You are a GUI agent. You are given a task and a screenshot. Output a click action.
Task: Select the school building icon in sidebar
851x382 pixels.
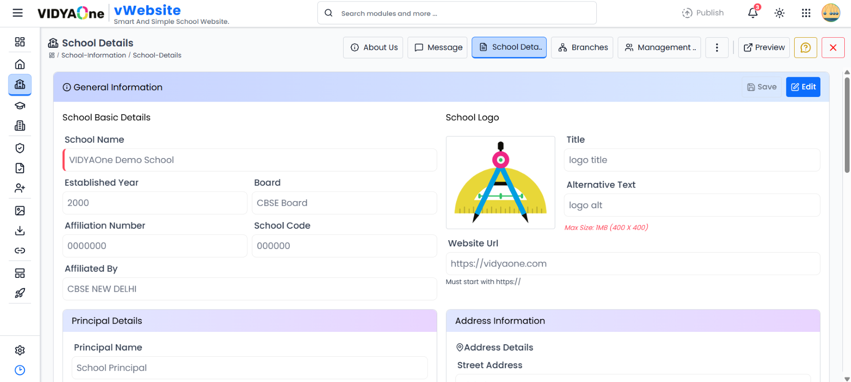click(20, 85)
